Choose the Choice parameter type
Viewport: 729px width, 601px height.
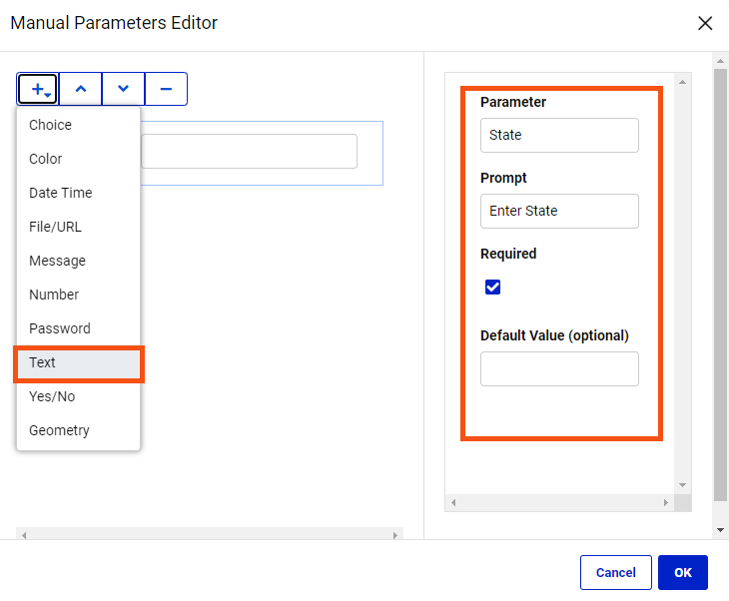[78, 125]
